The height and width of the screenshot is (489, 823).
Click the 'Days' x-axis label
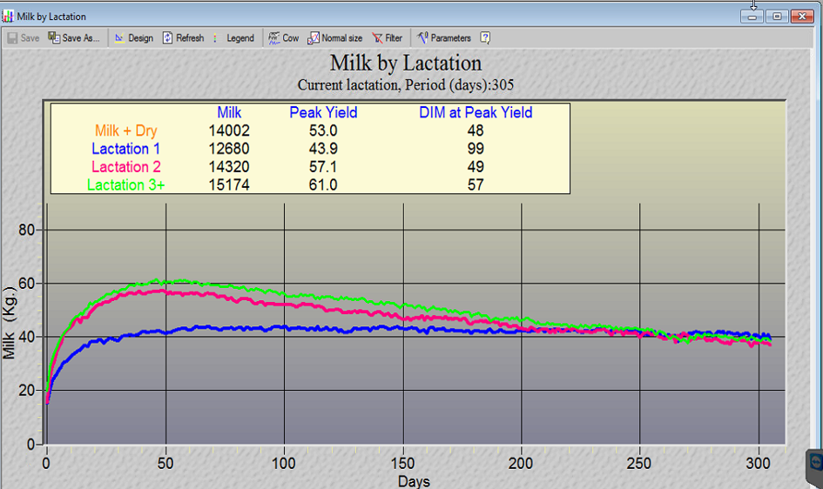pyautogui.click(x=414, y=481)
